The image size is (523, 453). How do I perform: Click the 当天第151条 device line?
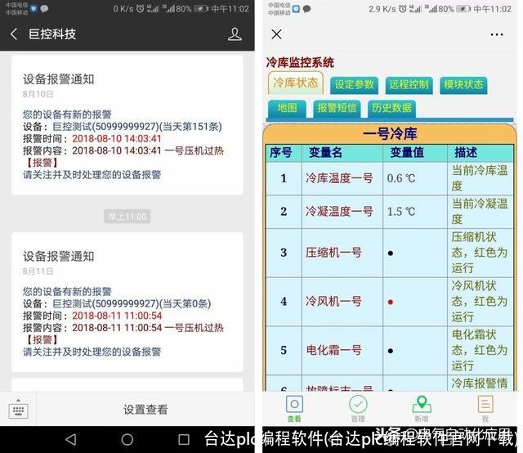[x=123, y=127]
